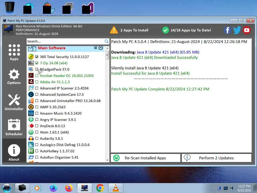Click the taskbar clock showing 12:27 PM
257x193 pixels.
244,188
